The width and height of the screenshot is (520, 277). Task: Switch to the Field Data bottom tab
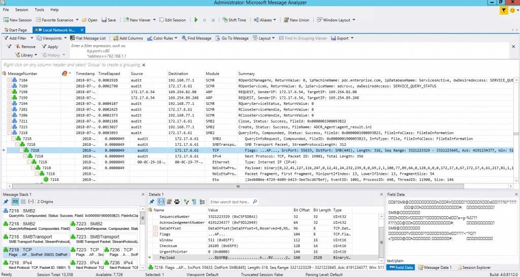click(x=401, y=267)
